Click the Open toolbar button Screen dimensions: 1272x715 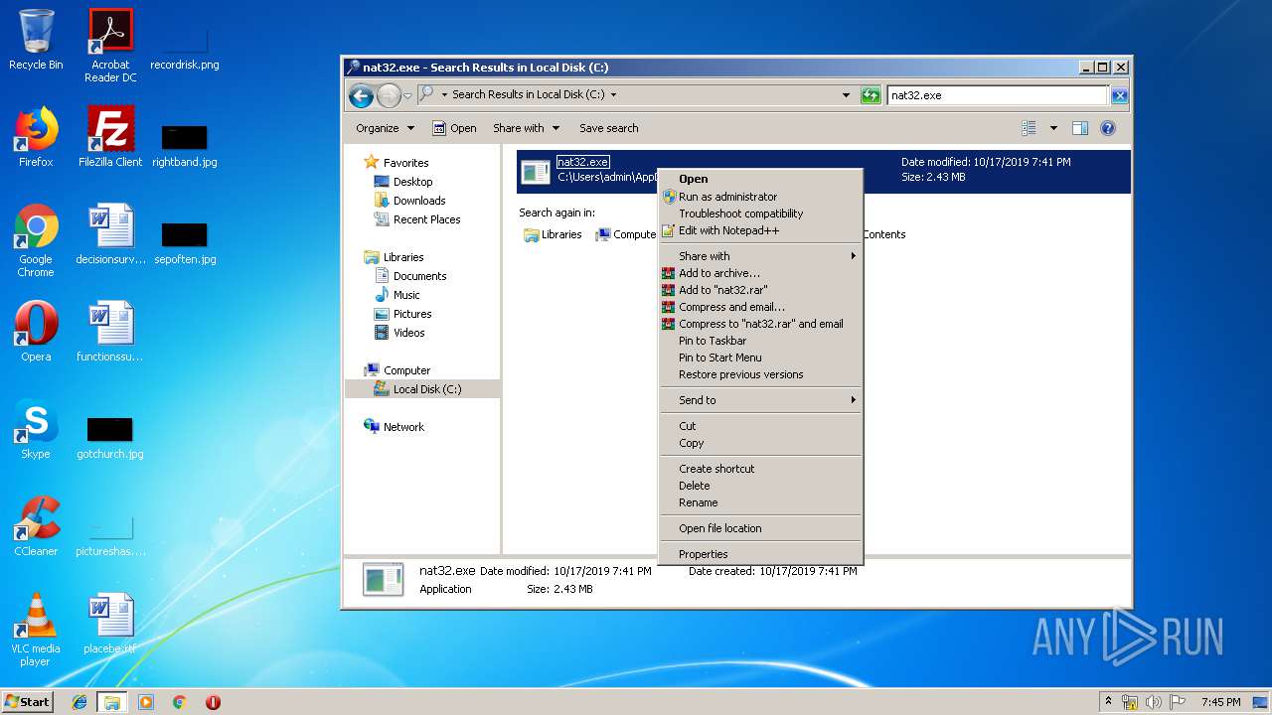click(x=454, y=128)
